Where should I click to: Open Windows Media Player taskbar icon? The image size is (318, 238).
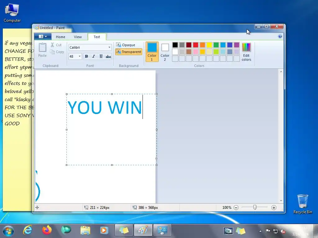click(104, 230)
